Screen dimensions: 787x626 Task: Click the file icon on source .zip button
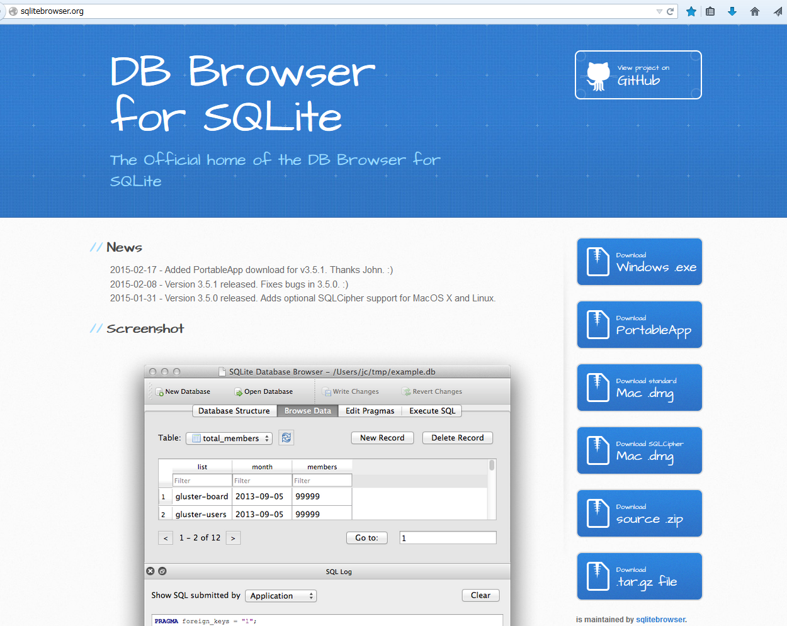point(597,513)
